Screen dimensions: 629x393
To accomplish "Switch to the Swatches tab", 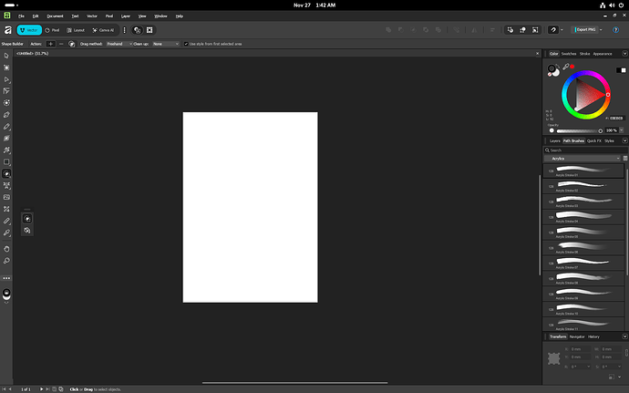I will (569, 54).
